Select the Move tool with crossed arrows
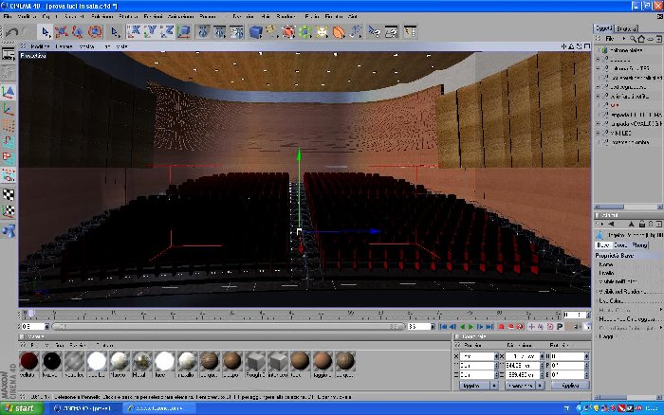This screenshot has width=664, height=415. 61,31
